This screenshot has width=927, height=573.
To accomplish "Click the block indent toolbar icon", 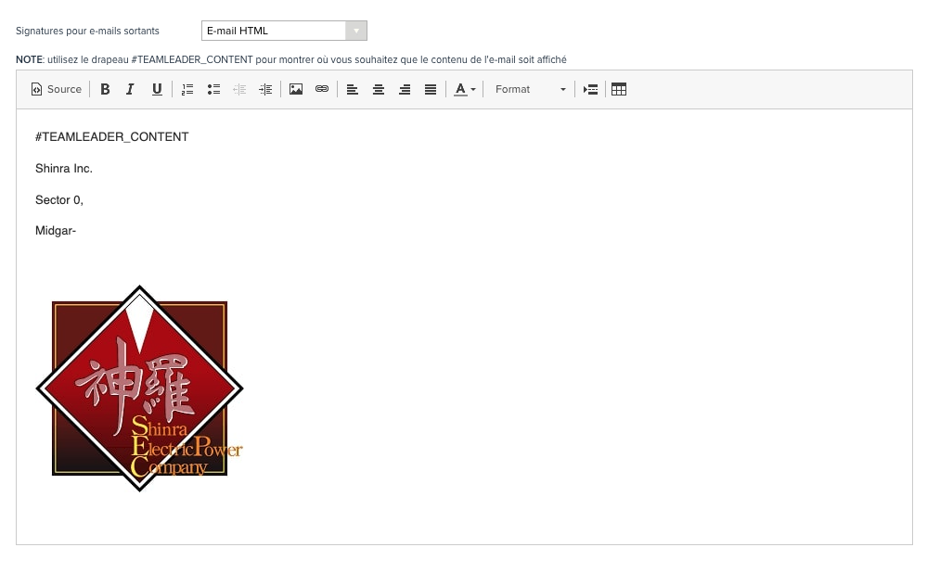I will tap(590, 89).
